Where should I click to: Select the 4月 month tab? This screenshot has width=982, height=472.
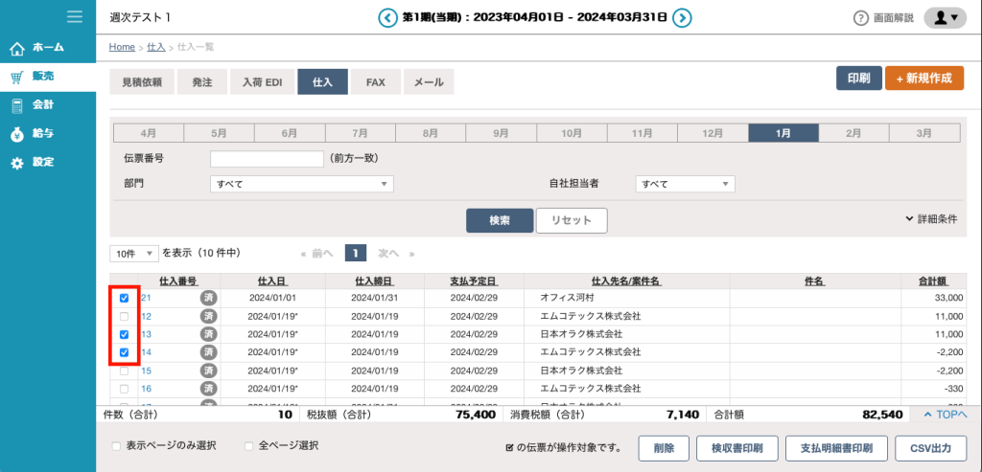(149, 133)
